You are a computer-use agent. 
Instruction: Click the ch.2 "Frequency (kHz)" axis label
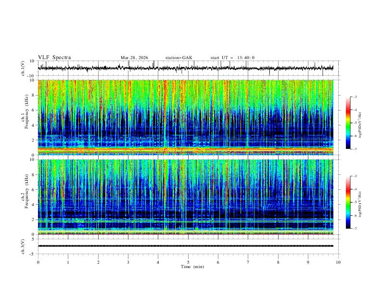27,191
